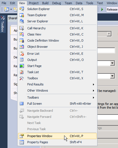Open Solution Explorer from its icon

pos(22,9)
